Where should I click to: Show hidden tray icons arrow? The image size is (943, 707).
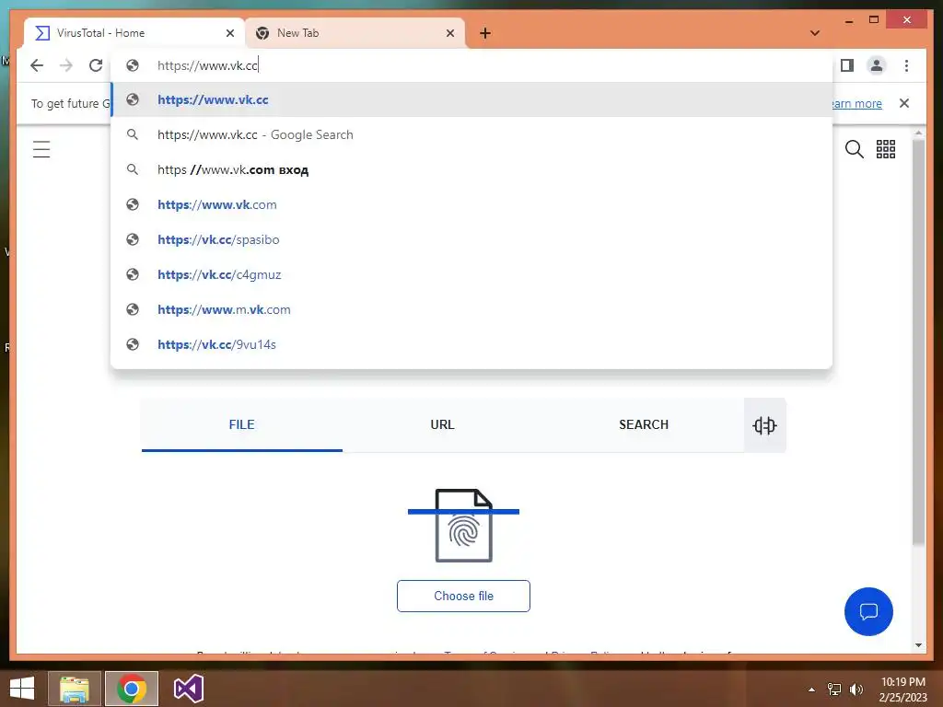coord(811,690)
